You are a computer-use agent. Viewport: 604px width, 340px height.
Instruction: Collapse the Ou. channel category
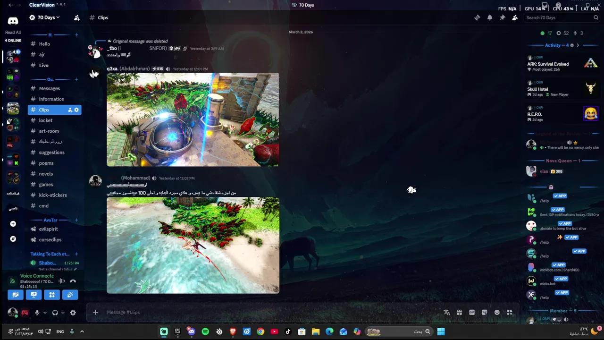(x=50, y=79)
